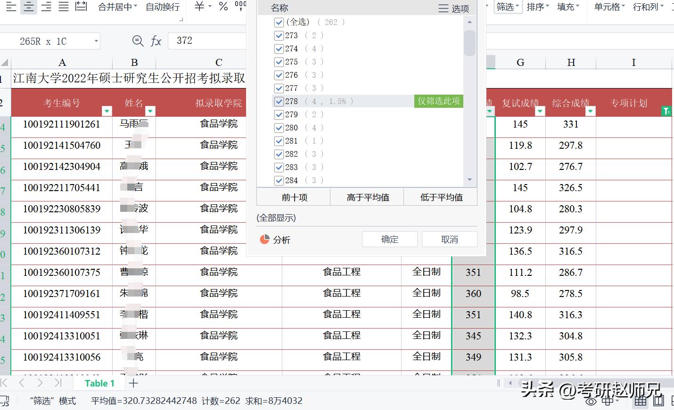
Task: Open the insert function fx icon
Action: [x=156, y=41]
